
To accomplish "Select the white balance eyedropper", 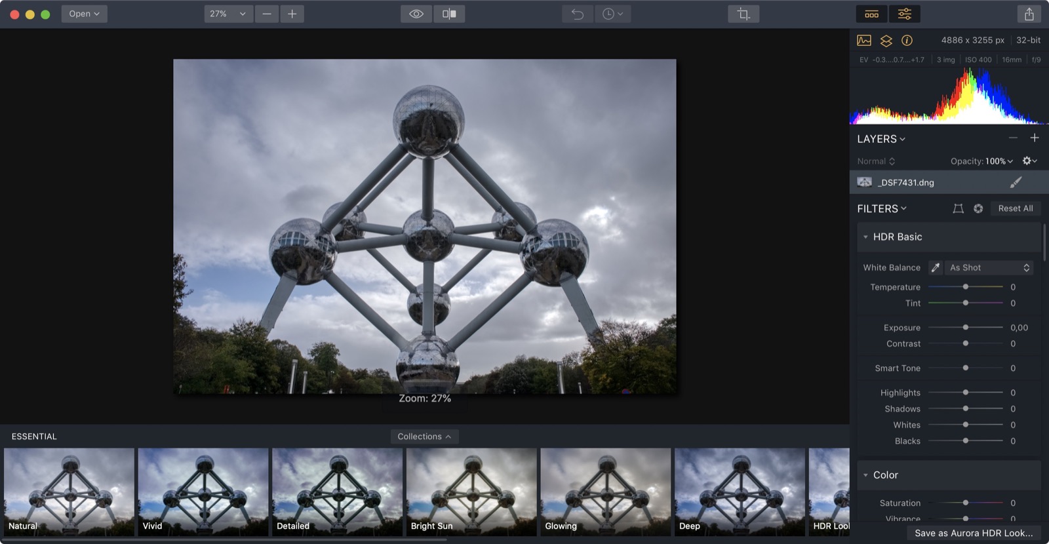I will pyautogui.click(x=936, y=267).
